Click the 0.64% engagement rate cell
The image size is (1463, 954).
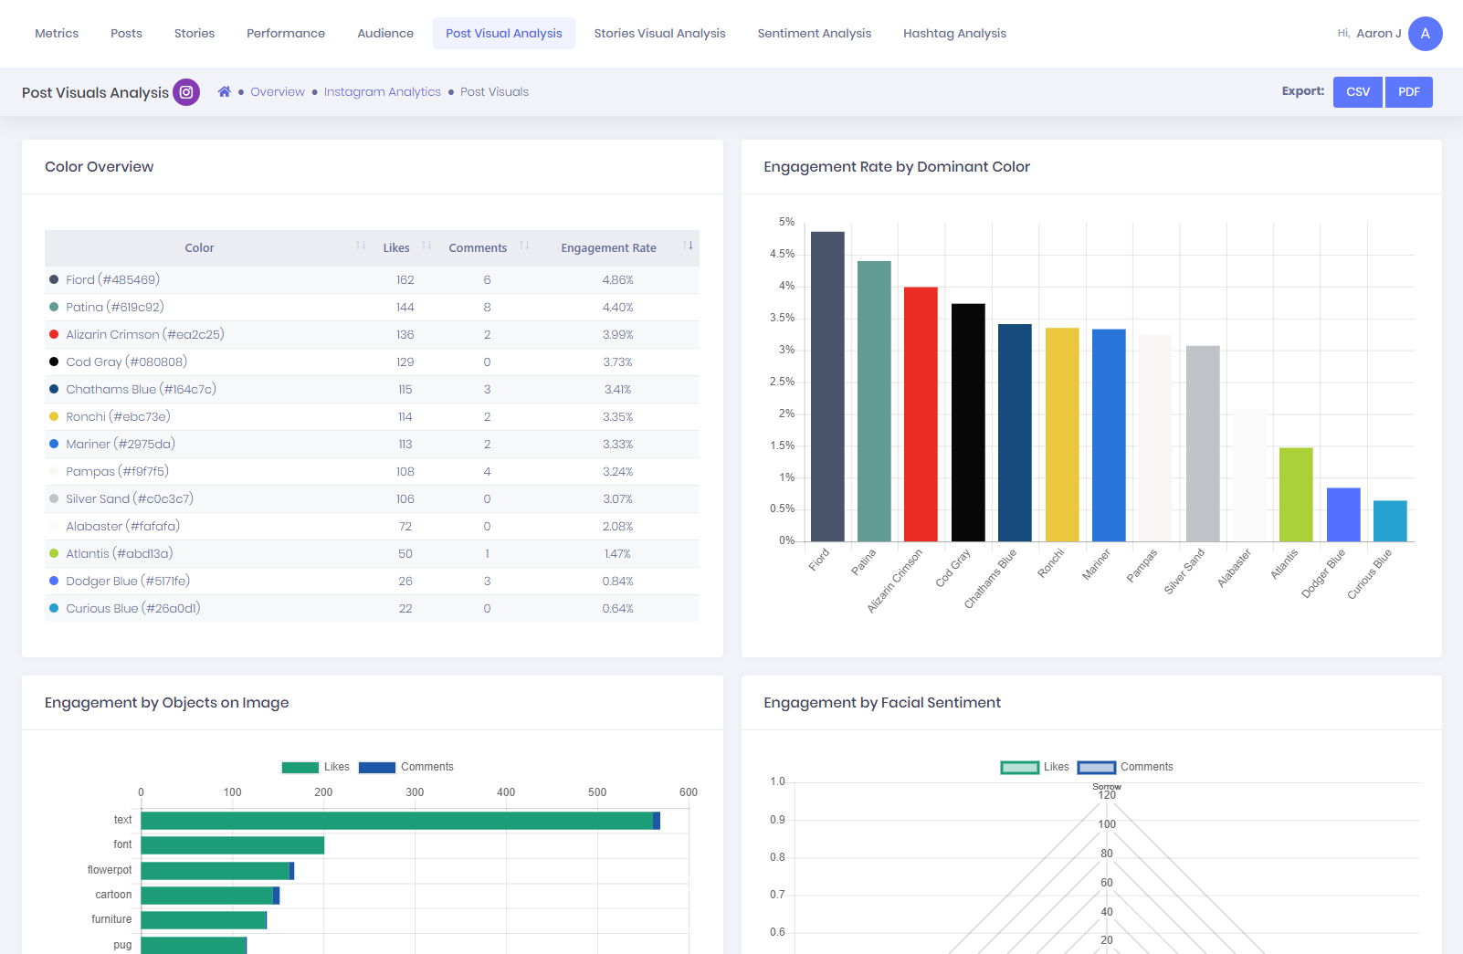pyautogui.click(x=617, y=609)
